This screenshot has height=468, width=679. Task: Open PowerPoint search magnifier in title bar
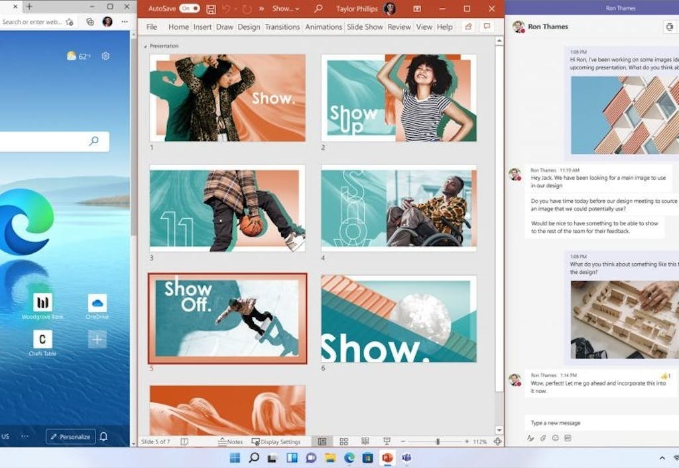pos(318,9)
